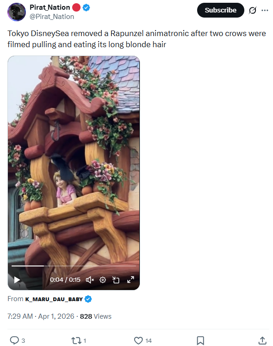Unmute the video sound

tap(90, 280)
